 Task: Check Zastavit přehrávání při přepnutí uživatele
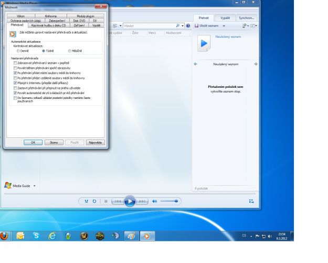15,88
